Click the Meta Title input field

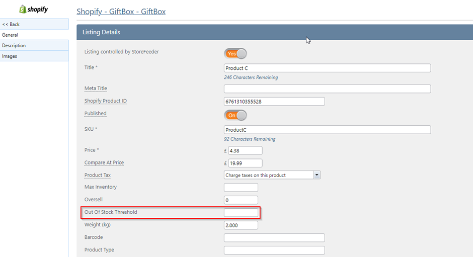click(x=327, y=89)
